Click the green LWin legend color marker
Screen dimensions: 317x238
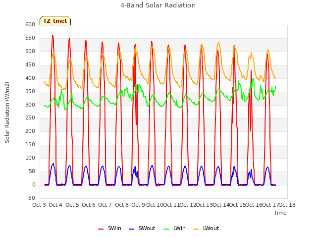point(166,229)
